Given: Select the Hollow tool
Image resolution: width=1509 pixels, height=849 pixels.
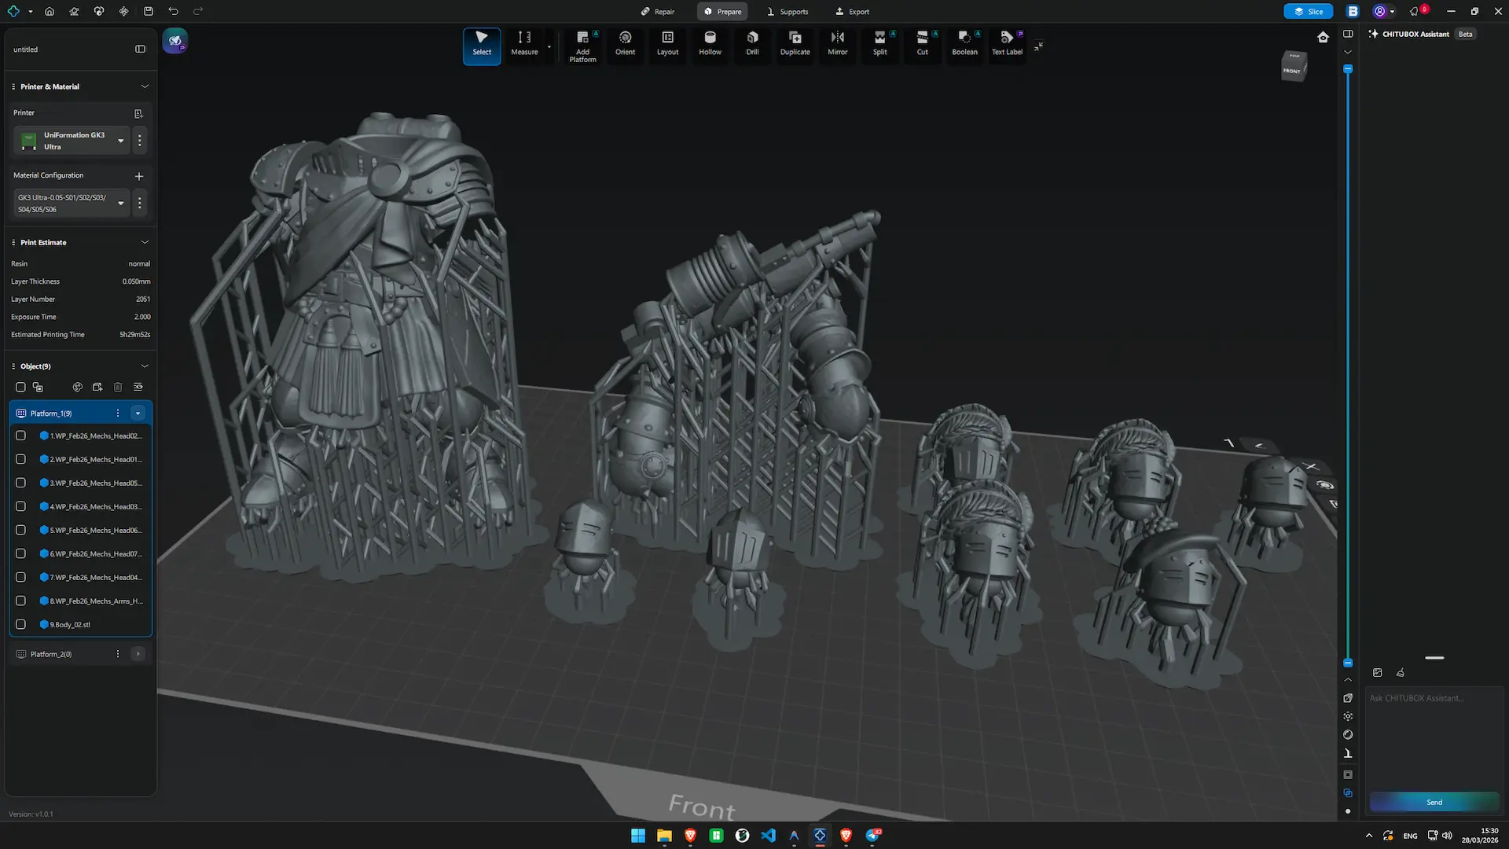Looking at the screenshot, I should [710, 43].
